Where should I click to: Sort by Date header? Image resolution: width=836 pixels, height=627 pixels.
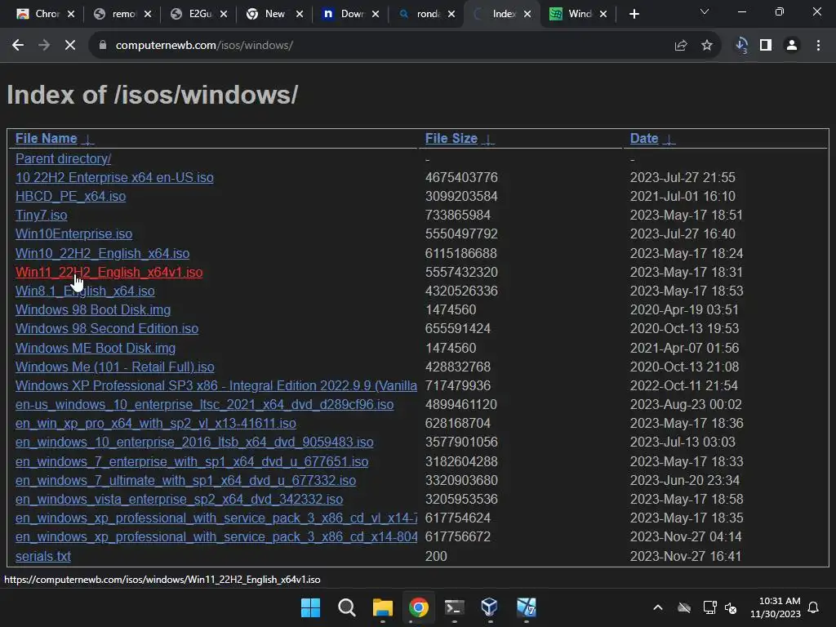click(x=644, y=139)
